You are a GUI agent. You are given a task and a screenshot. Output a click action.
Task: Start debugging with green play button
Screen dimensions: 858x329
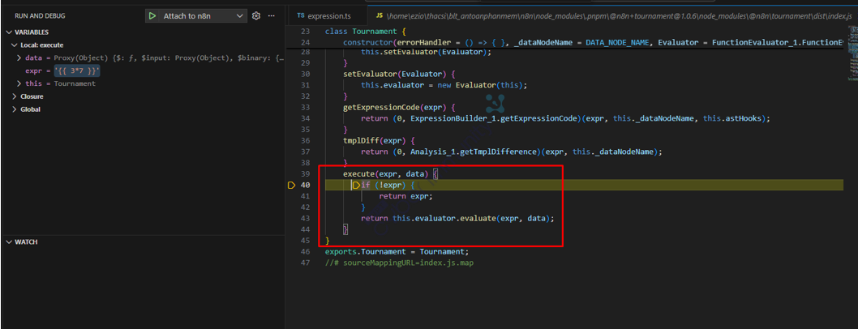click(152, 16)
